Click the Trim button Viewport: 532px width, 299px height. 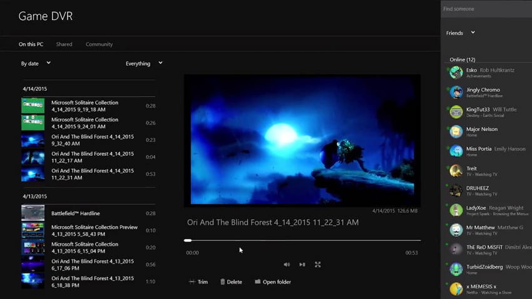pyautogui.click(x=198, y=281)
